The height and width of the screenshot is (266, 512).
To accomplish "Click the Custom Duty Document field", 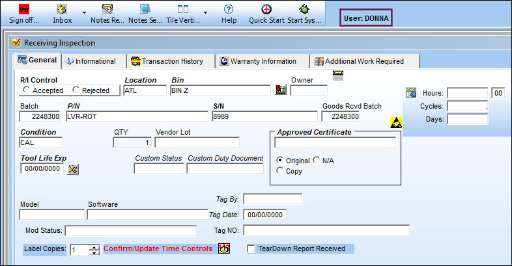I will pos(225,168).
